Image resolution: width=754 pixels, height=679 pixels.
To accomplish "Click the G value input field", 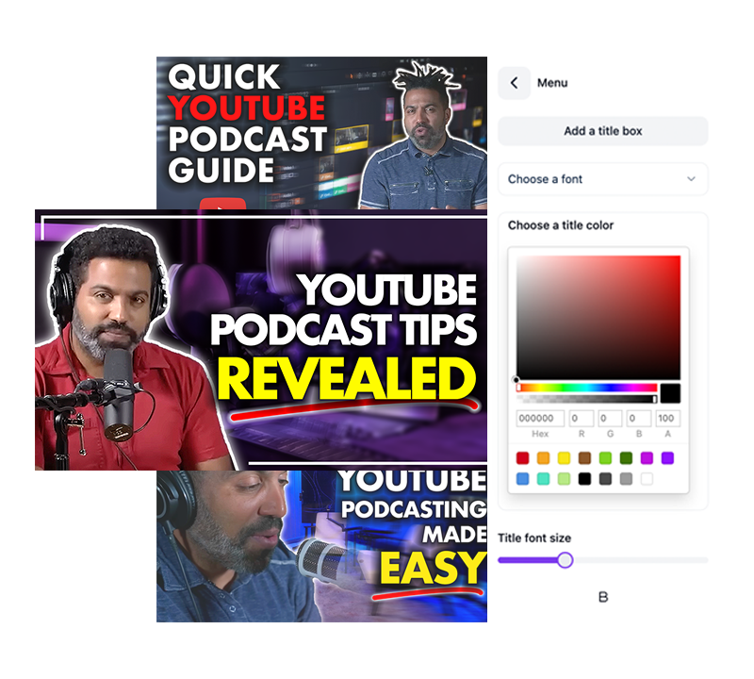I will 610,418.
